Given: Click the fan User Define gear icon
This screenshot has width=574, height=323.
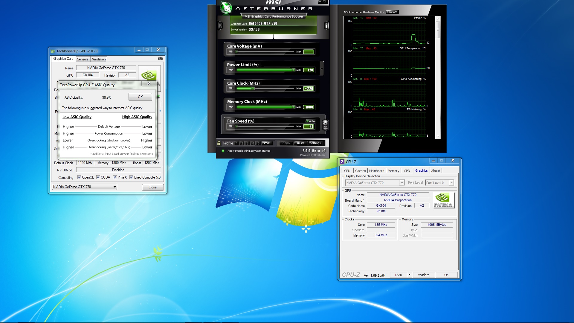Looking at the screenshot, I should coord(325,124).
